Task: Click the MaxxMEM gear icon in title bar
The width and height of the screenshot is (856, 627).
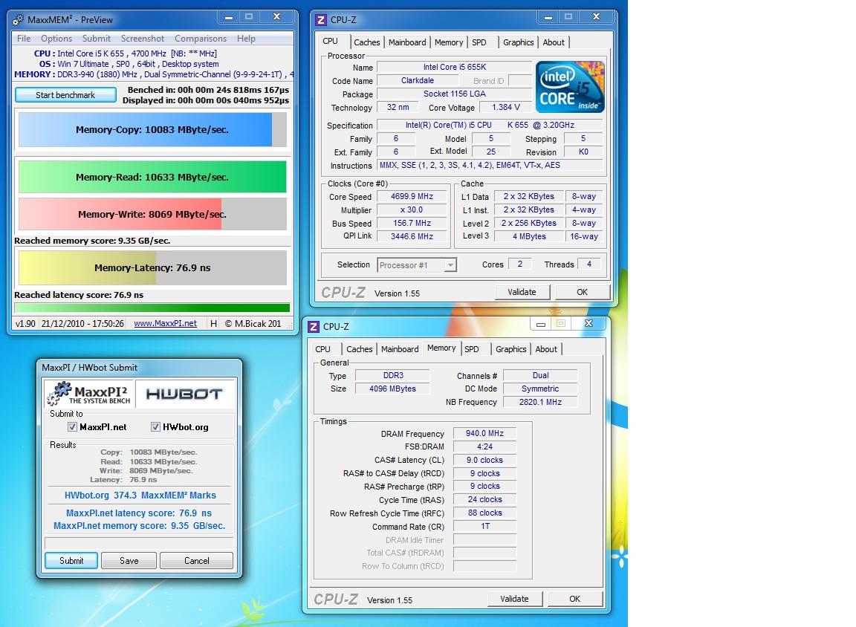Action: pyautogui.click(x=18, y=19)
